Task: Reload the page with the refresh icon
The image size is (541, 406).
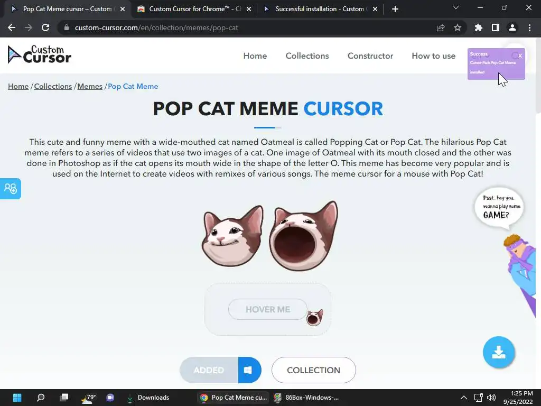Action: click(x=45, y=27)
